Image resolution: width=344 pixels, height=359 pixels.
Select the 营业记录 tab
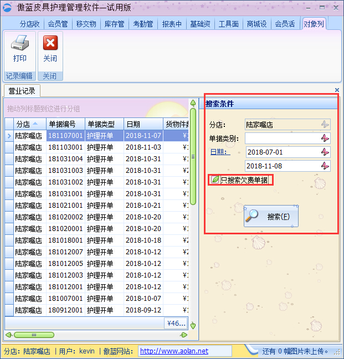click(22, 91)
